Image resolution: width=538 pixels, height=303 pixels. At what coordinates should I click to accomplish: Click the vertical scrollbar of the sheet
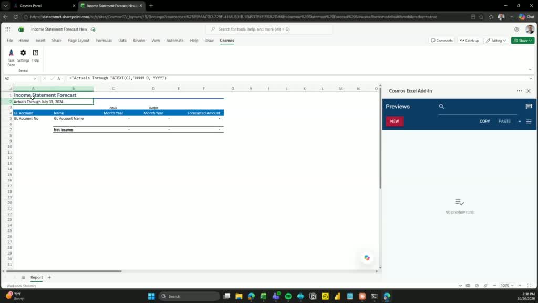pos(380,138)
